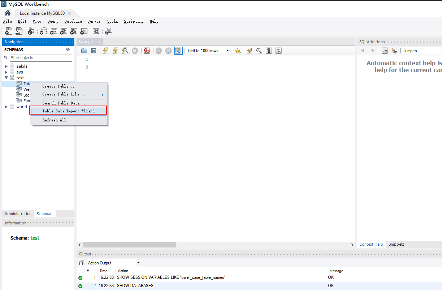This screenshot has height=290, width=442.
Task: Create a new function icon
Action: pyautogui.click(x=84, y=31)
